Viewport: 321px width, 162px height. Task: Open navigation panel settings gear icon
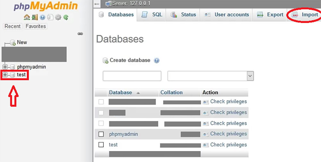coord(58,17)
